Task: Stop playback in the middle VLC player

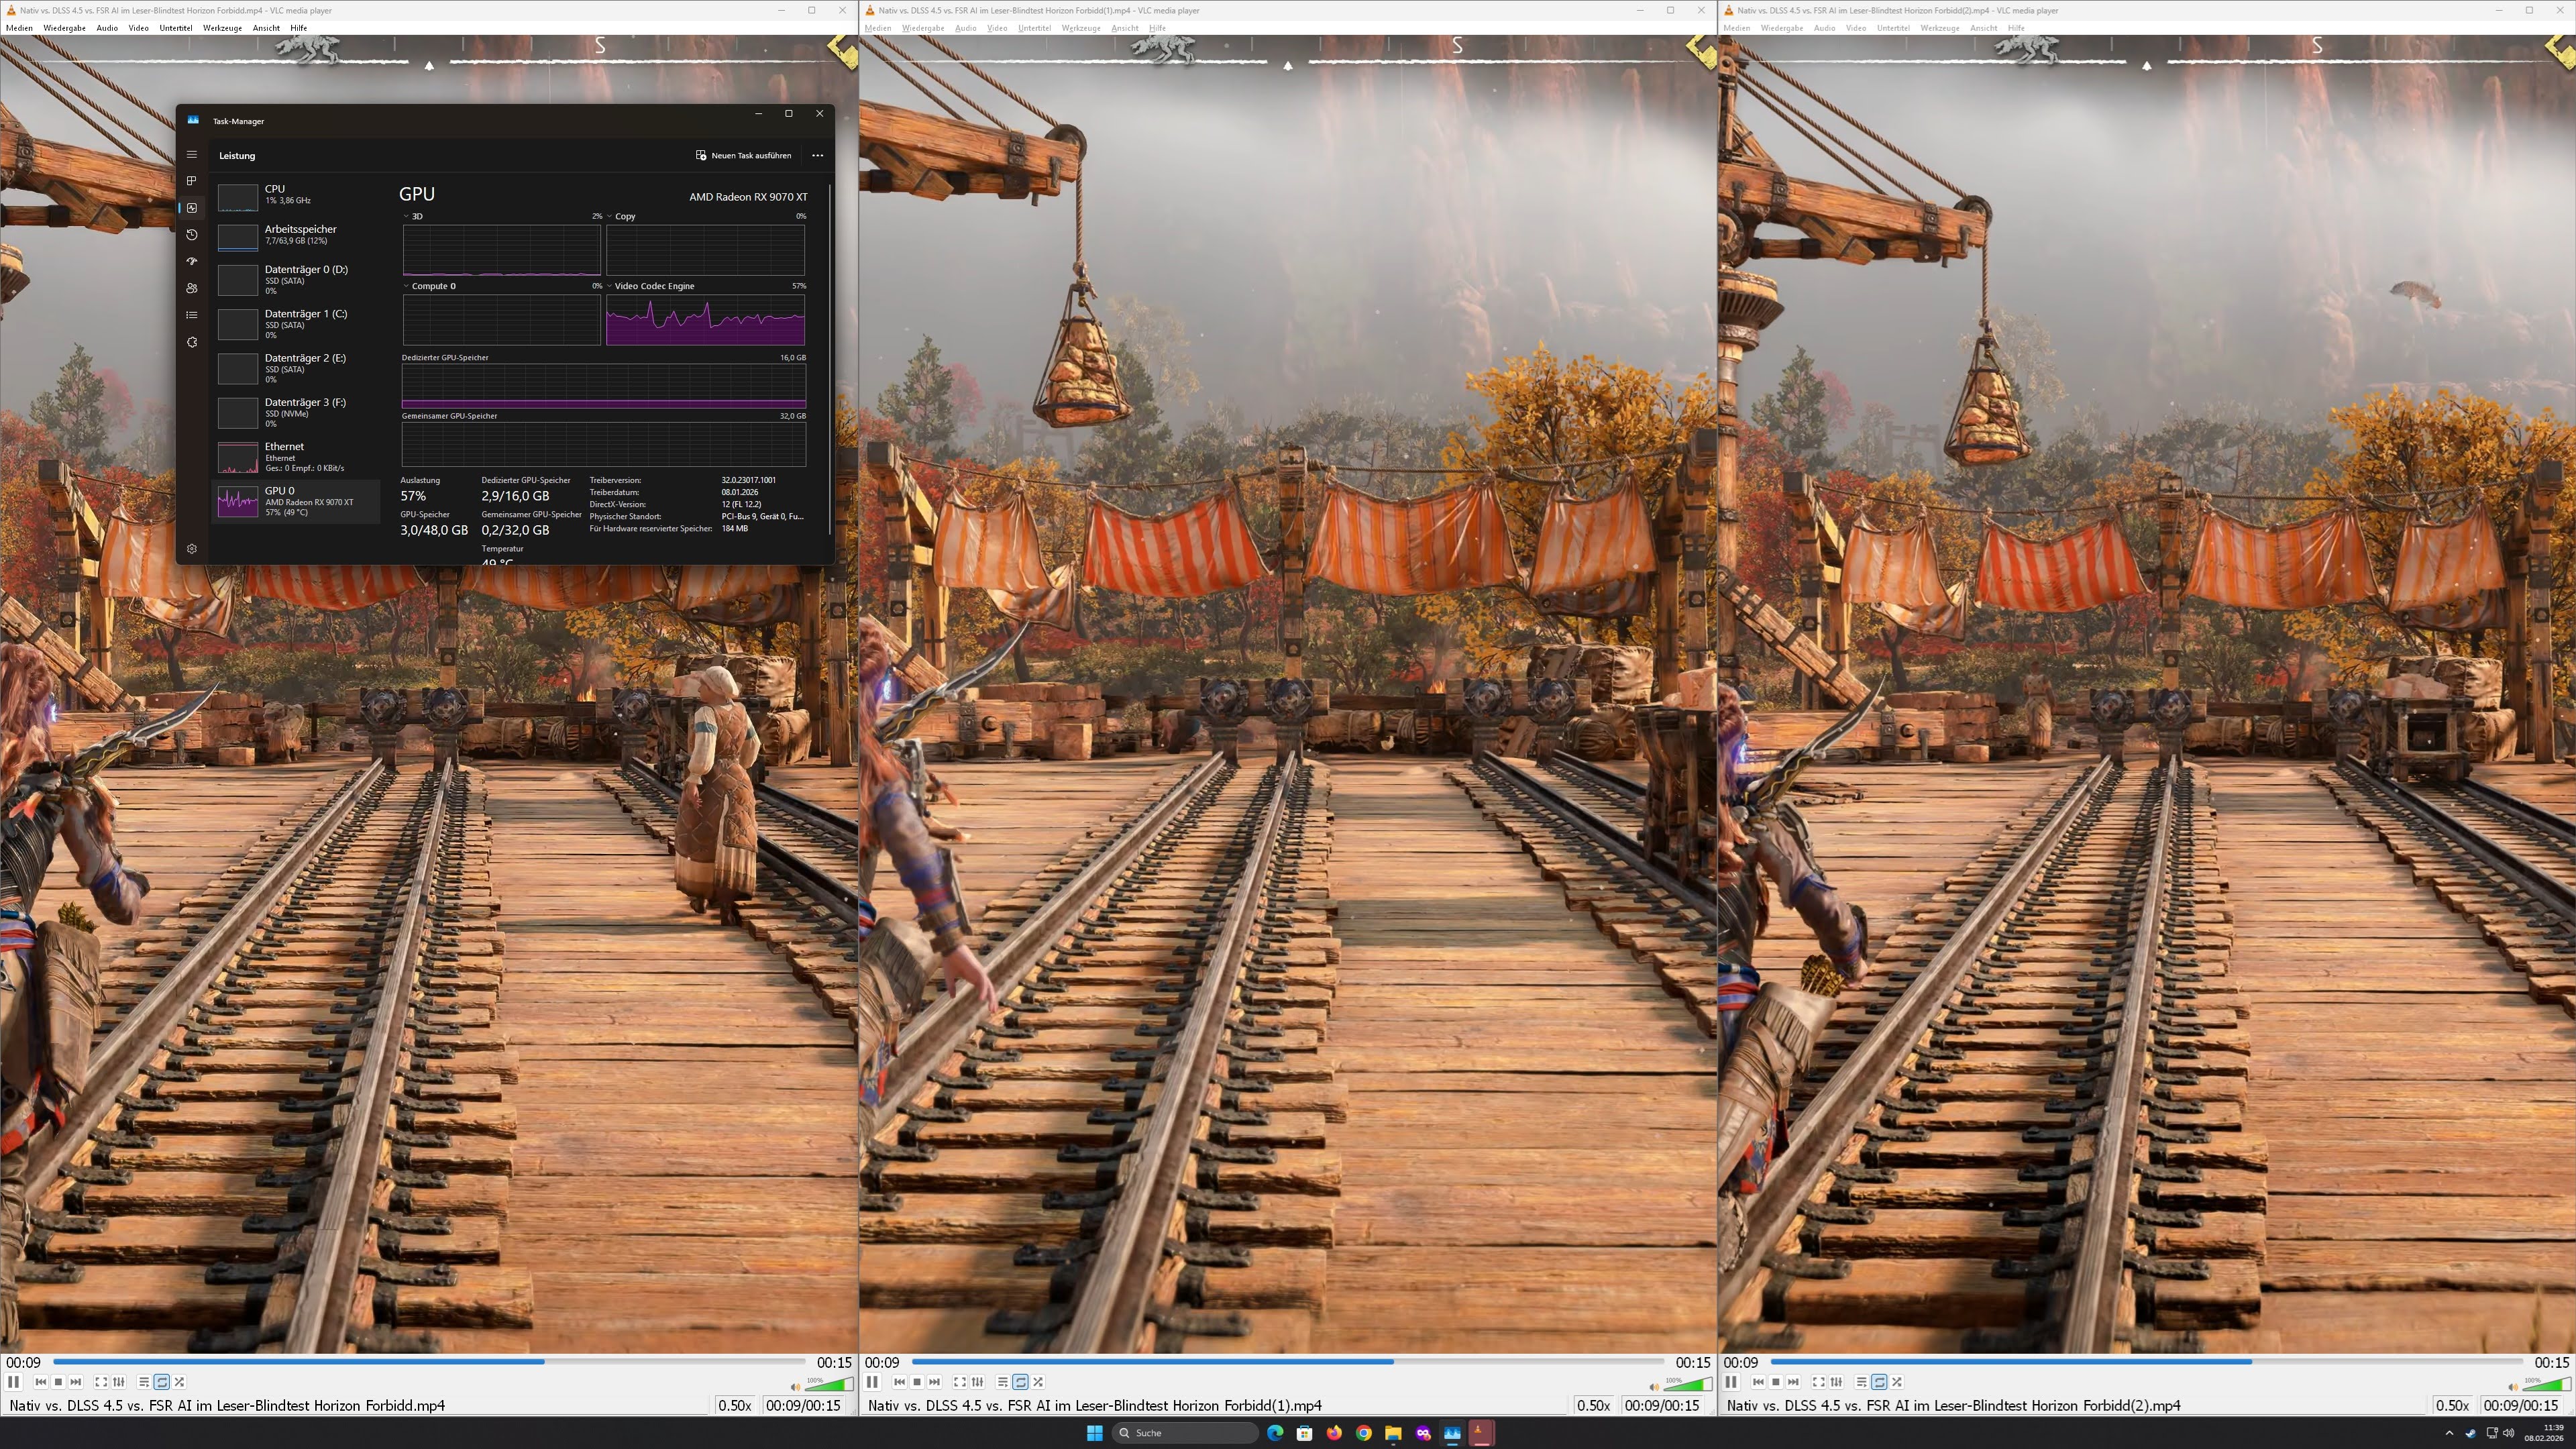Action: pos(917,1381)
